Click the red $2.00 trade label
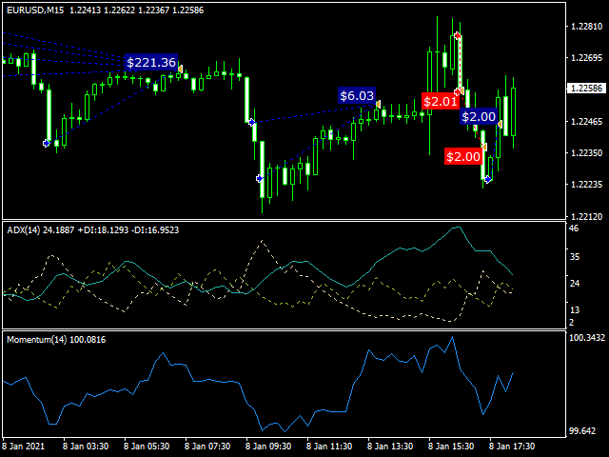 click(x=463, y=156)
